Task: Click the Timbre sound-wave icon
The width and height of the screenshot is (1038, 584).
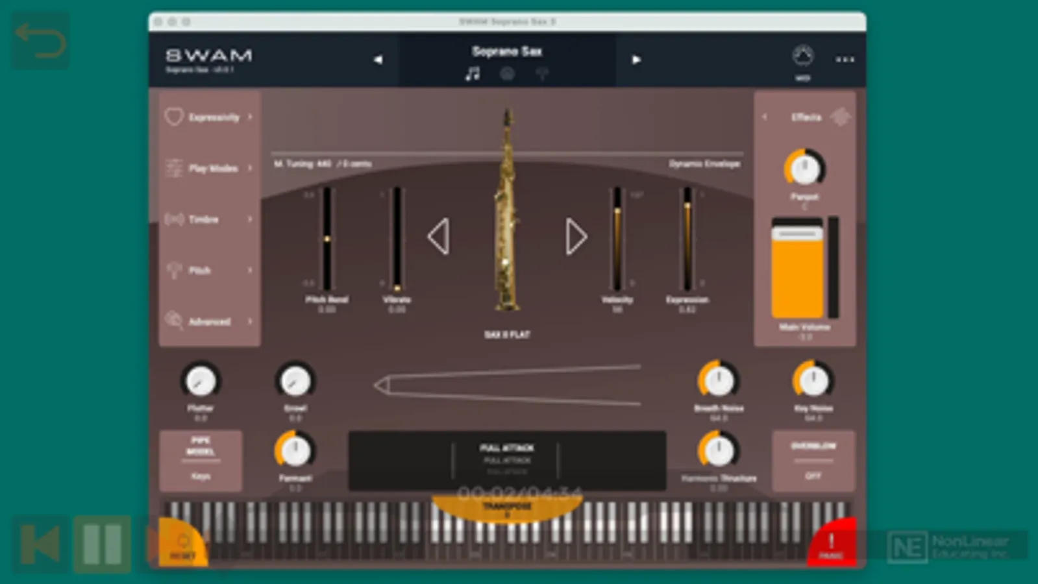Action: coord(173,219)
